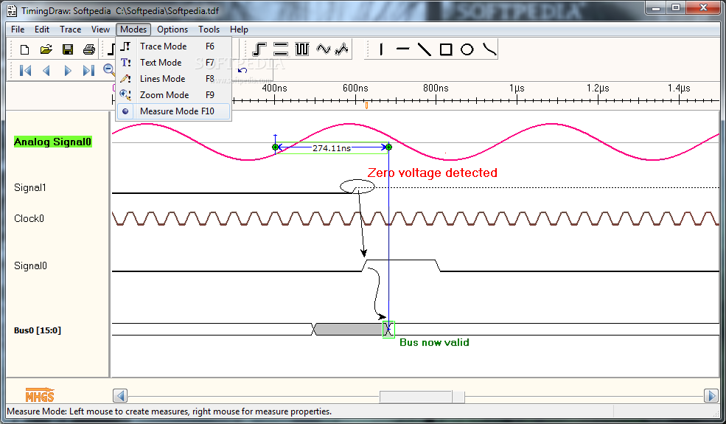Click the 1µs tick on time ruler
The height and width of the screenshot is (424, 726).
point(517,99)
